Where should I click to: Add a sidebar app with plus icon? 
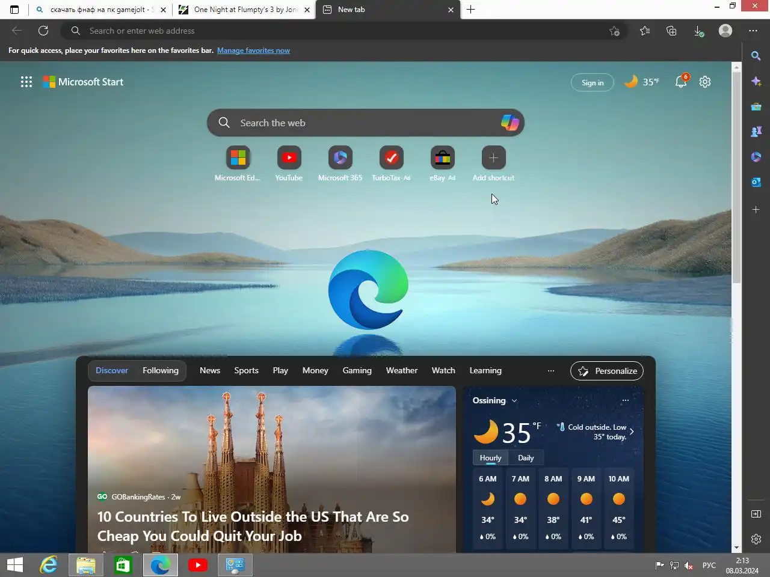pyautogui.click(x=756, y=209)
